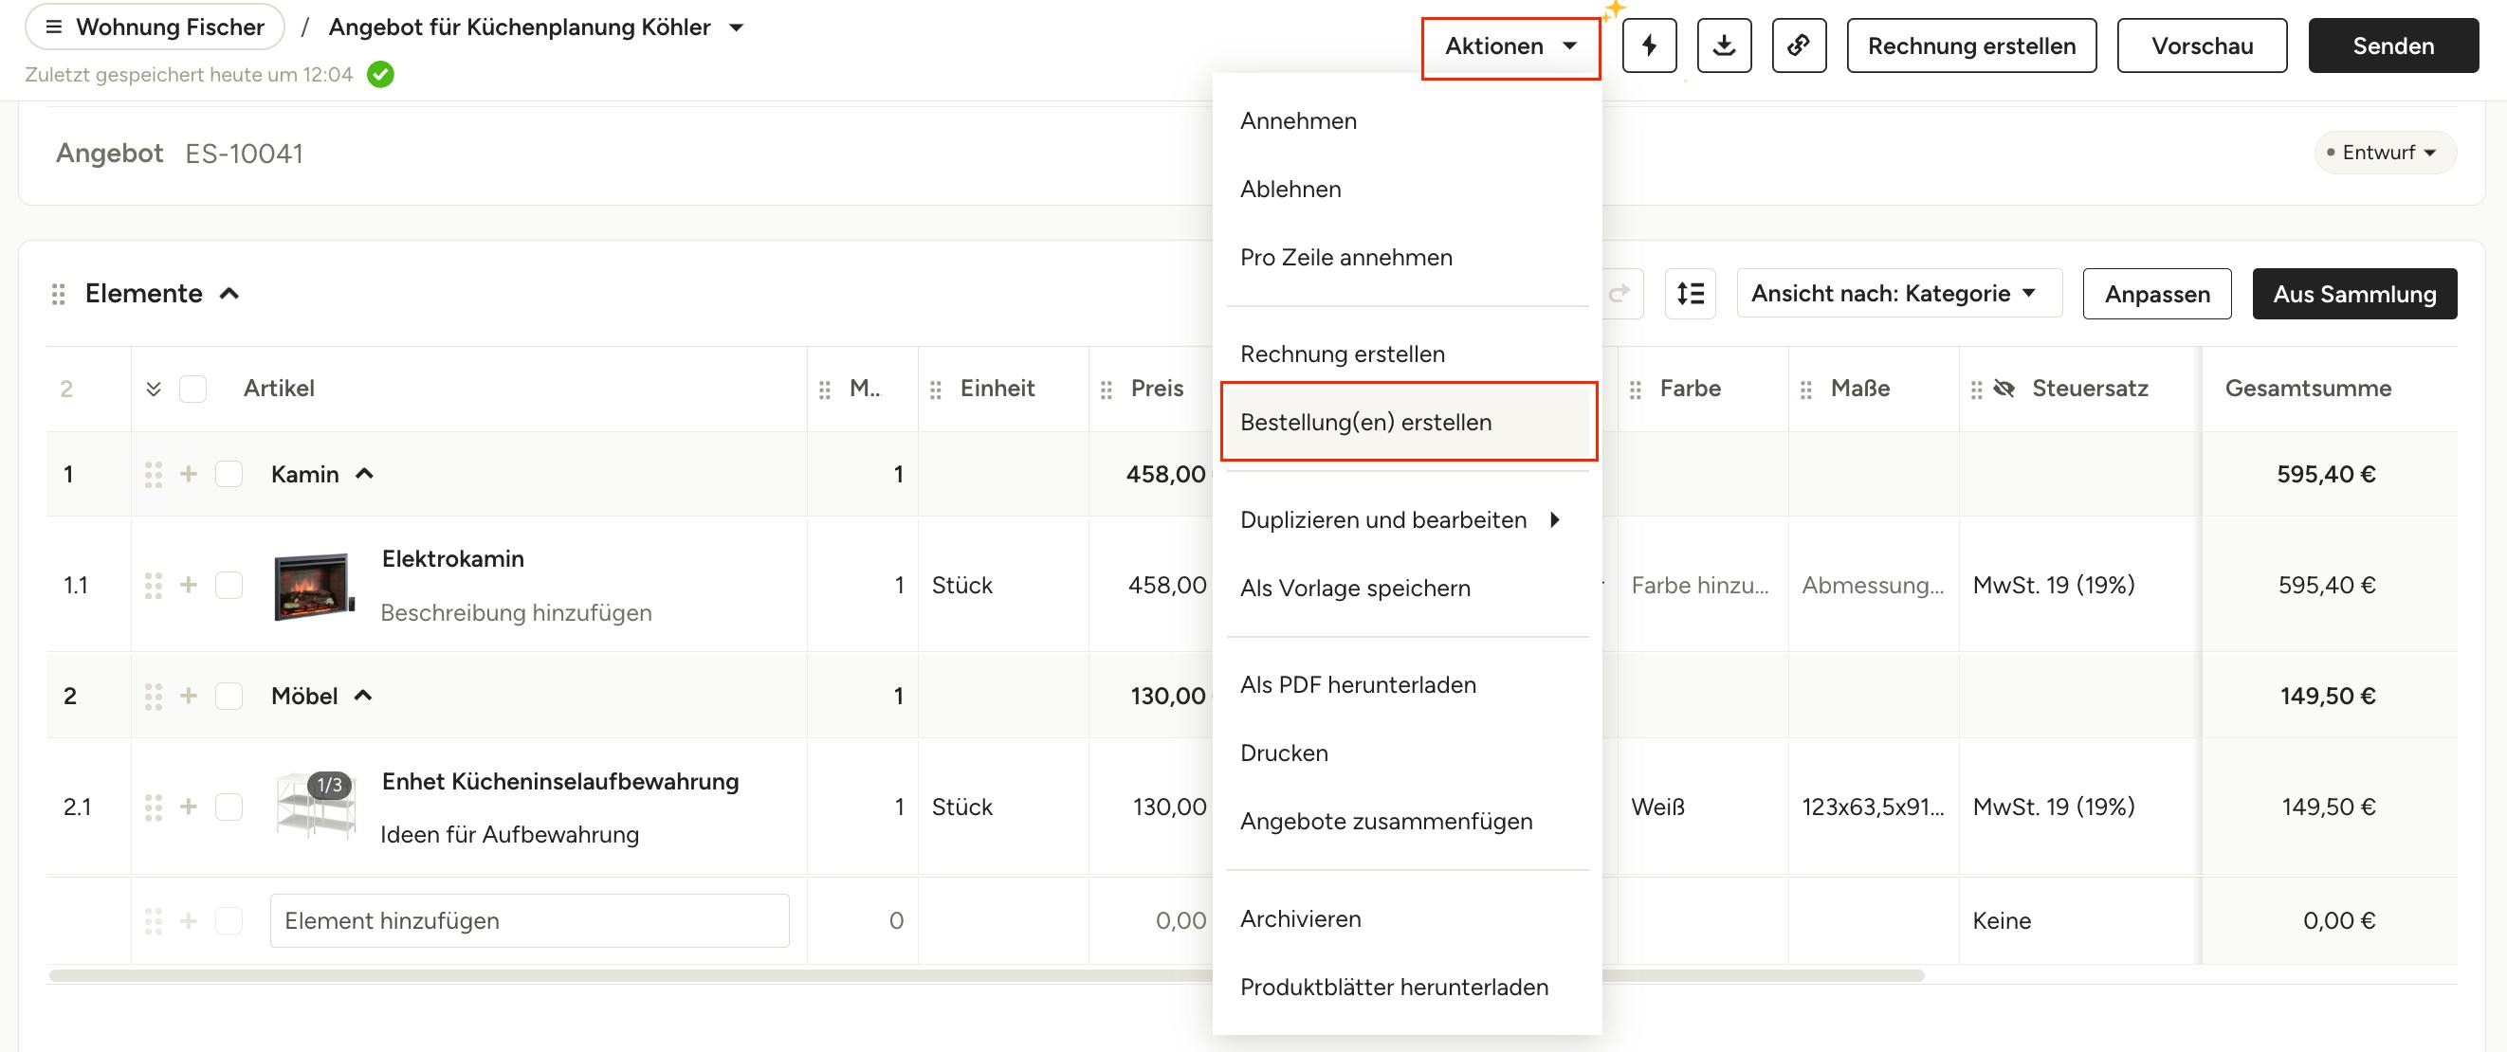Click the row height spacing icon
Image resolution: width=2507 pixels, height=1052 pixels.
coord(1690,294)
